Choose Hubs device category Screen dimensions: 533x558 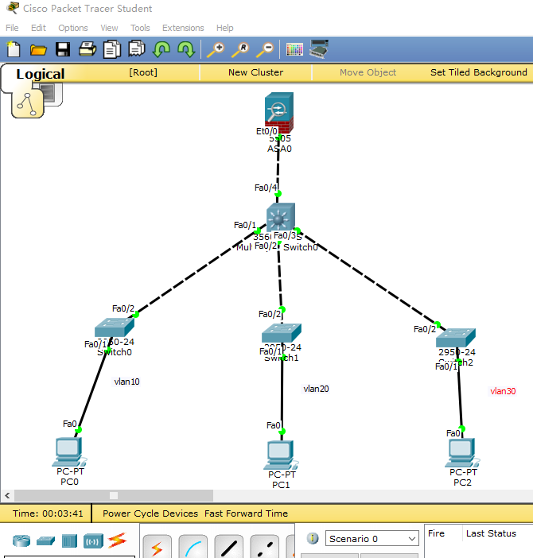click(x=69, y=541)
